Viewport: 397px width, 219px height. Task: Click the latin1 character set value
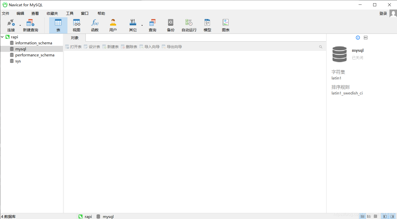pyautogui.click(x=336, y=78)
